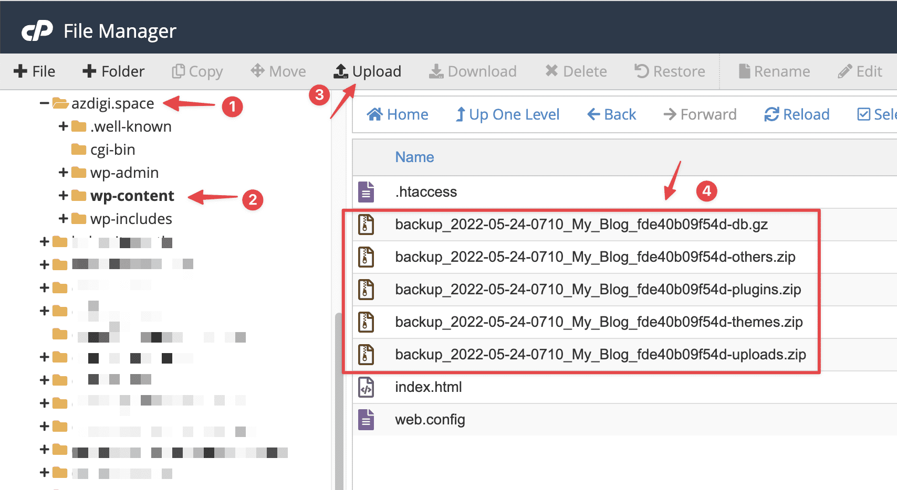Select the backup uploads.zip file

pos(600,354)
